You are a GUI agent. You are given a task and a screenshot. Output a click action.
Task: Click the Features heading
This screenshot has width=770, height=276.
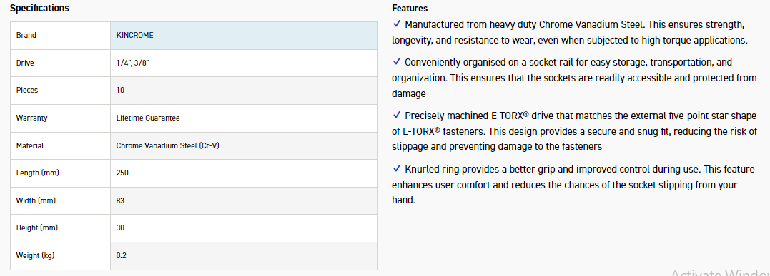410,9
